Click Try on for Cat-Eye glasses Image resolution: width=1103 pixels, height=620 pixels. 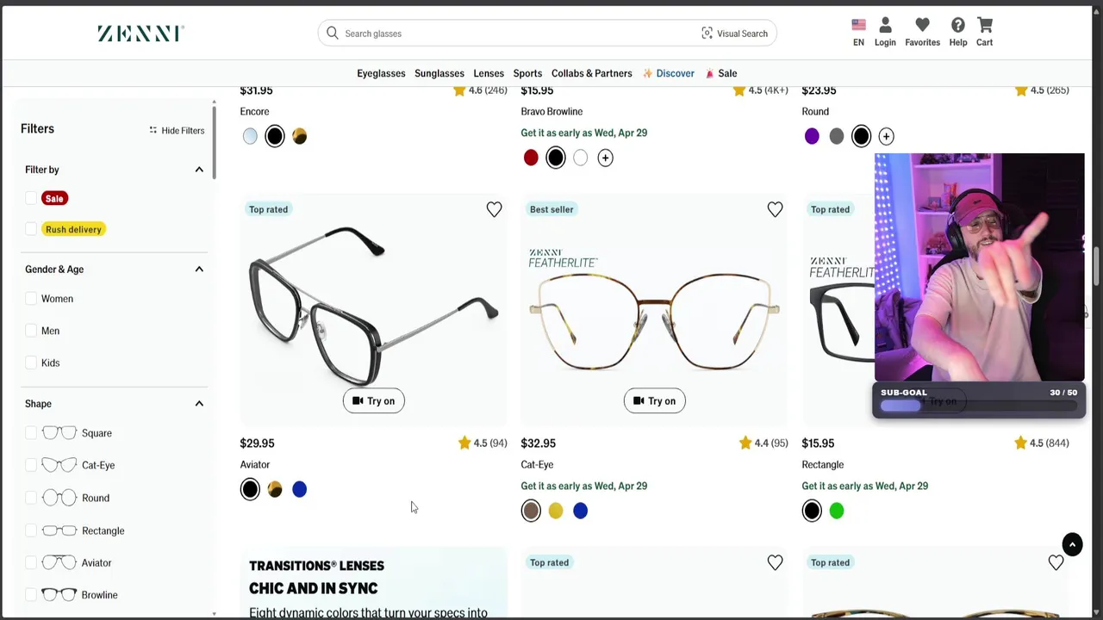coord(654,400)
